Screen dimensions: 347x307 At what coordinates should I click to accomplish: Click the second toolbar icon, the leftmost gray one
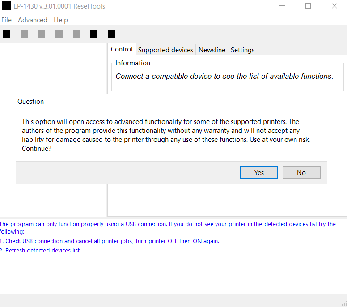click(24, 34)
